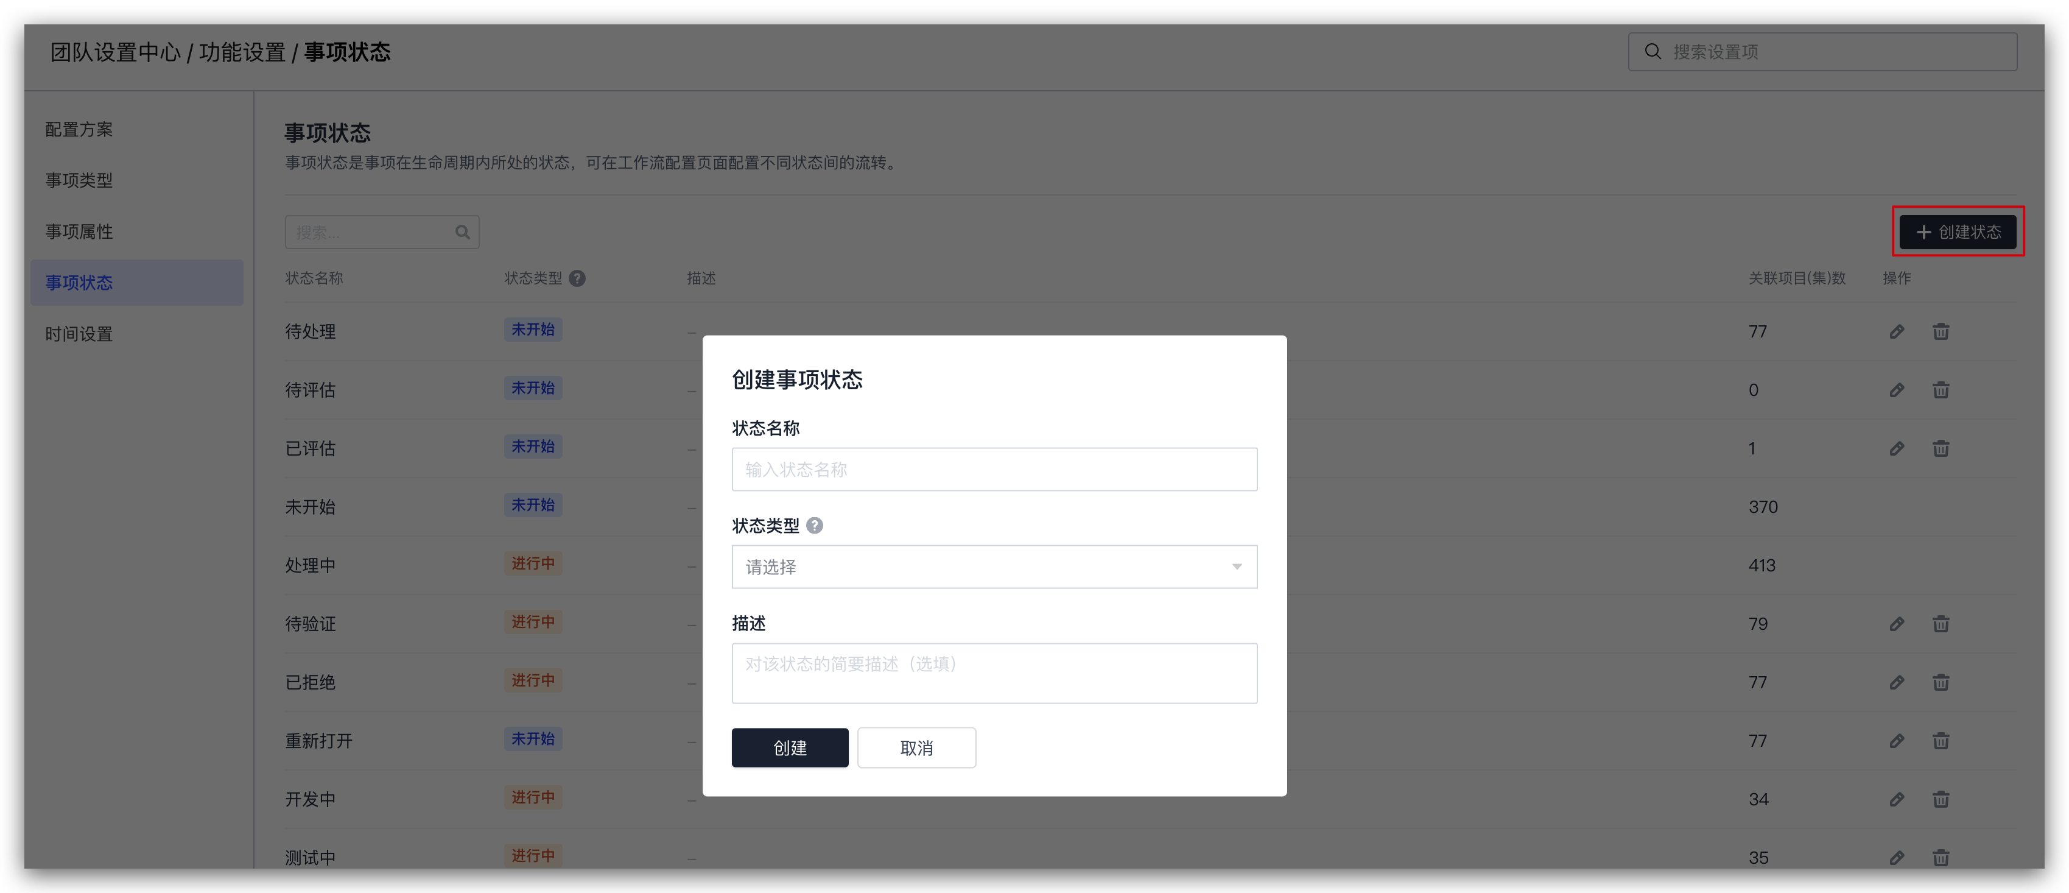Click 未开始 tag in 重新打开 row
This screenshot has height=893, width=2069.
point(533,739)
